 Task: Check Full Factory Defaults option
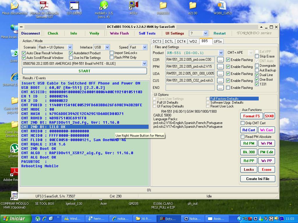click(207, 99)
